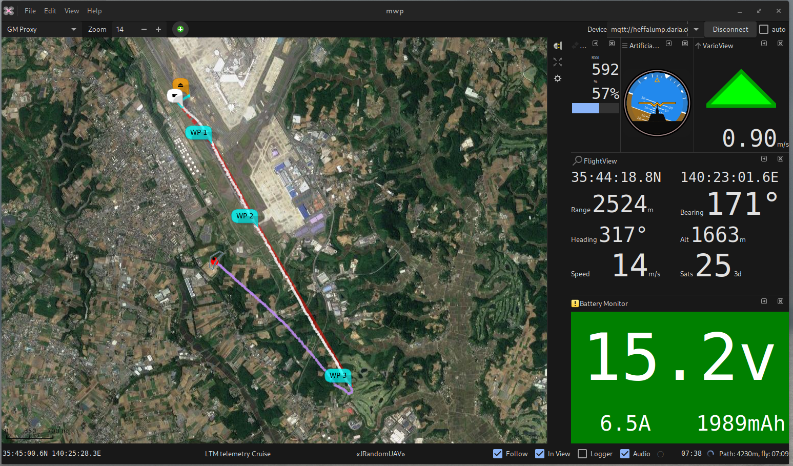The height and width of the screenshot is (466, 793).
Task: Close the Radio status panel
Action: (612, 44)
